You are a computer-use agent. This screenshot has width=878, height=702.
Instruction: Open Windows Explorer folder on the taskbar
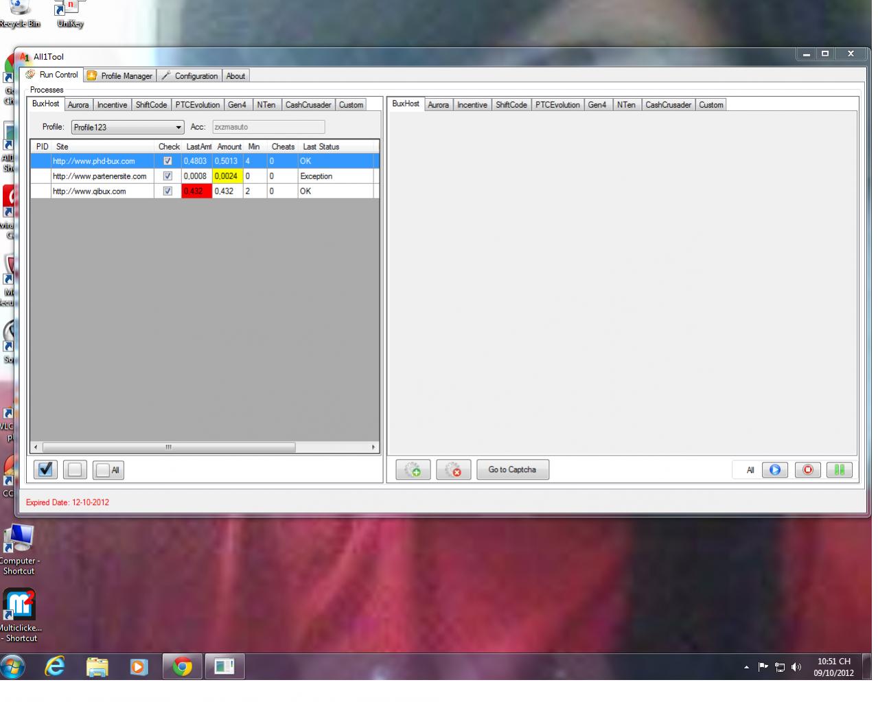pyautogui.click(x=97, y=666)
